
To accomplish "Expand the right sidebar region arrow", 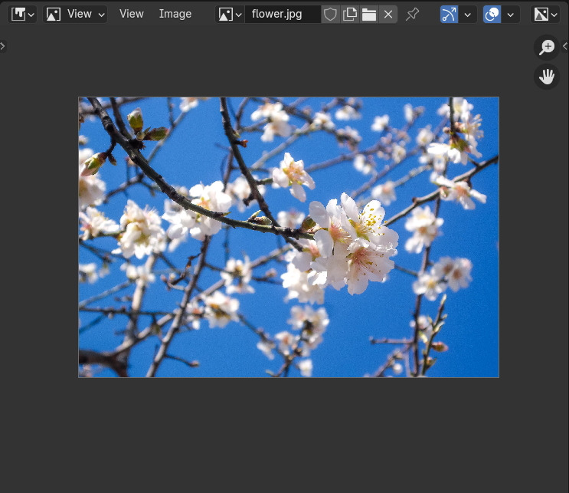I will pos(565,46).
